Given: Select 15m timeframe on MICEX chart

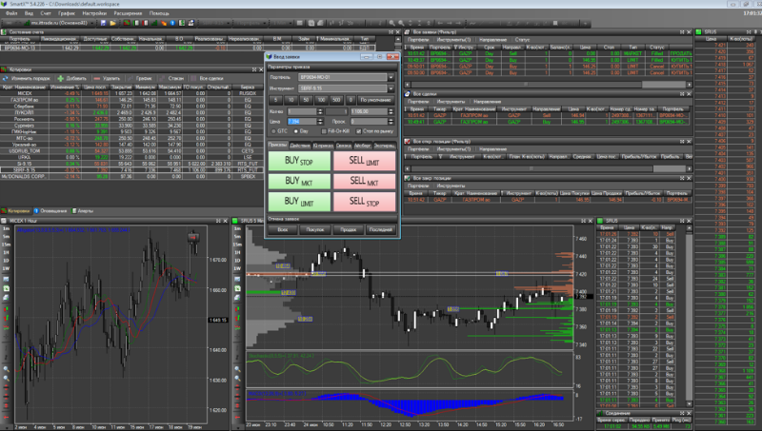Looking at the screenshot, I should pyautogui.click(x=6, y=245).
